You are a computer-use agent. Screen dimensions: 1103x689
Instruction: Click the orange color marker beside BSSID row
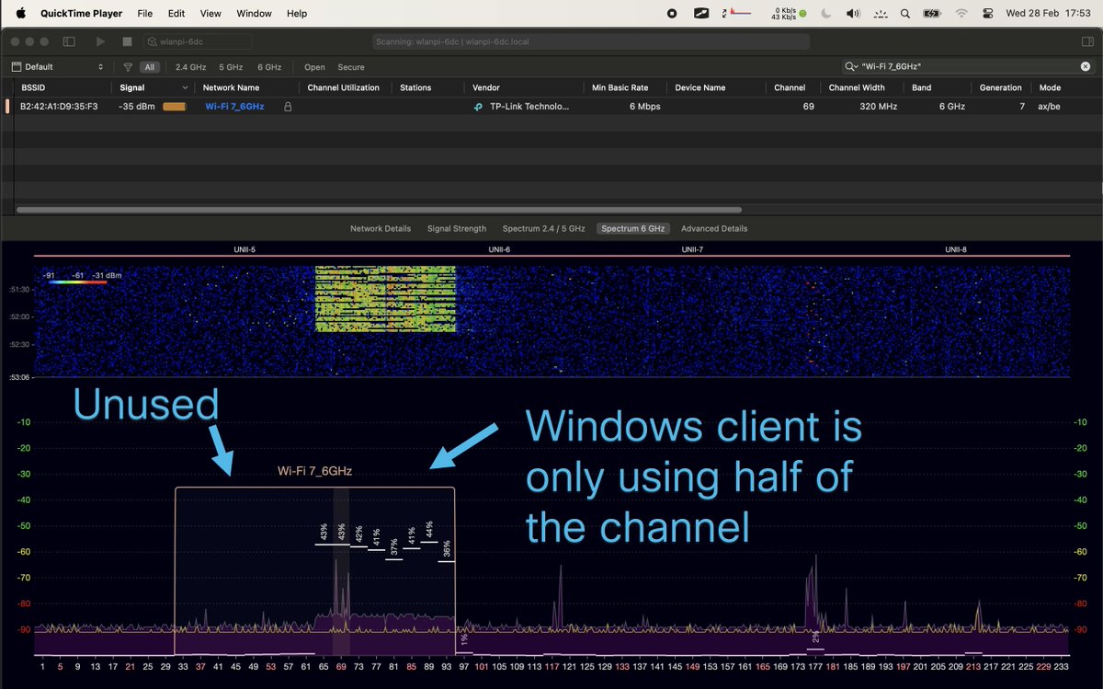pyautogui.click(x=8, y=107)
